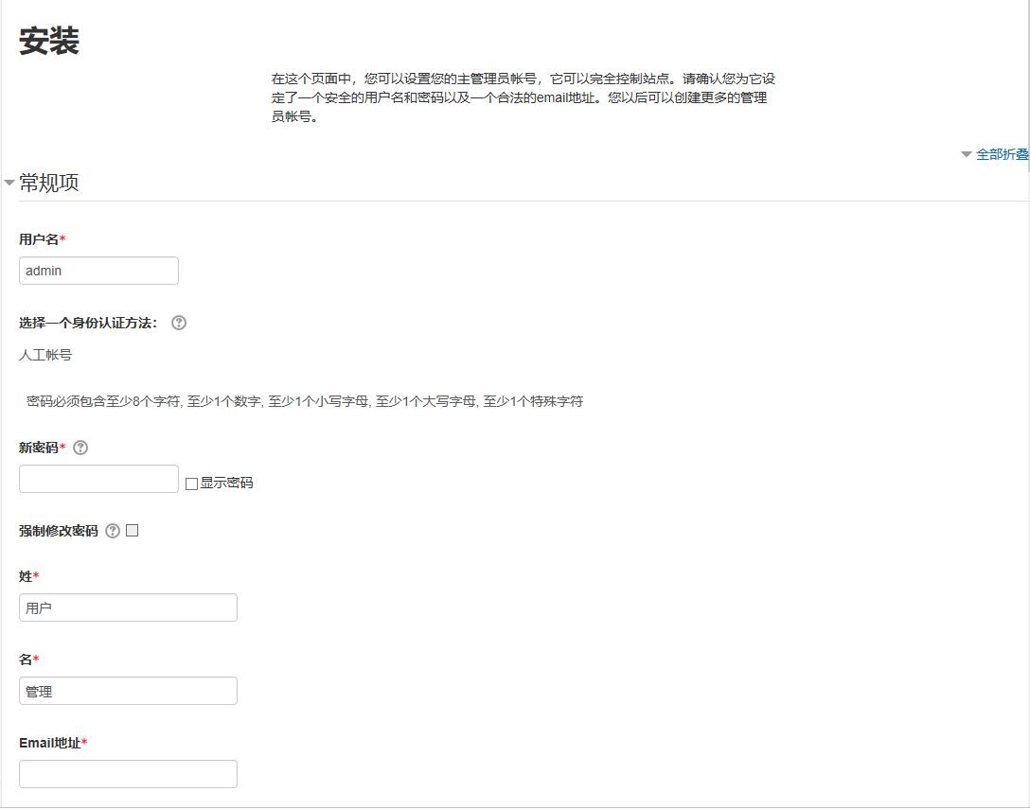Click the 姓 field containing 用户
The image size is (1030, 809).
point(128,607)
